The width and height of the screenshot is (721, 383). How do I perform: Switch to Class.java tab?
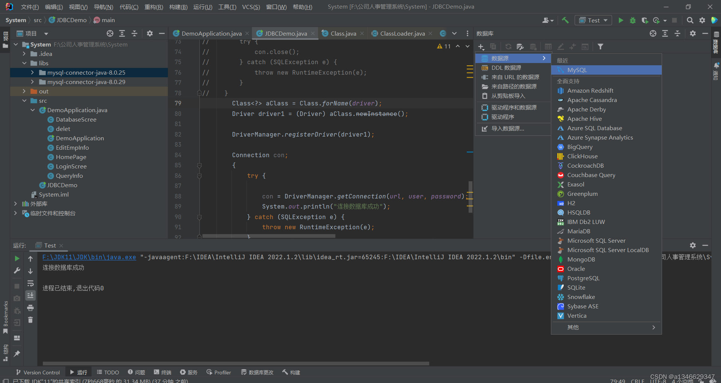pyautogui.click(x=343, y=33)
